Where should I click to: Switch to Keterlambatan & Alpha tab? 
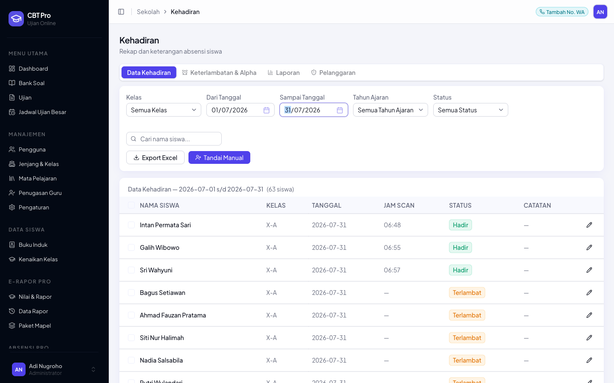(219, 72)
